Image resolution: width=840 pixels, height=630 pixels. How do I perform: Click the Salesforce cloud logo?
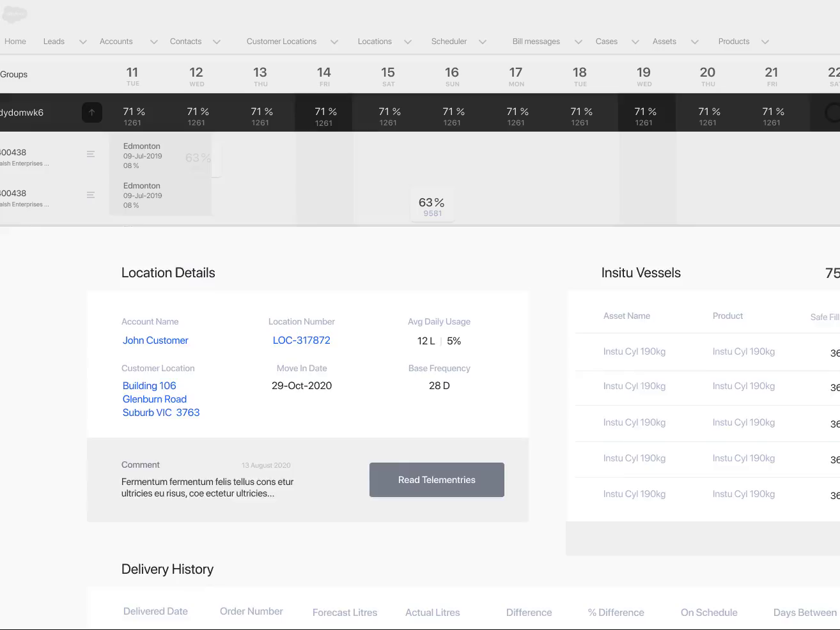(x=14, y=14)
